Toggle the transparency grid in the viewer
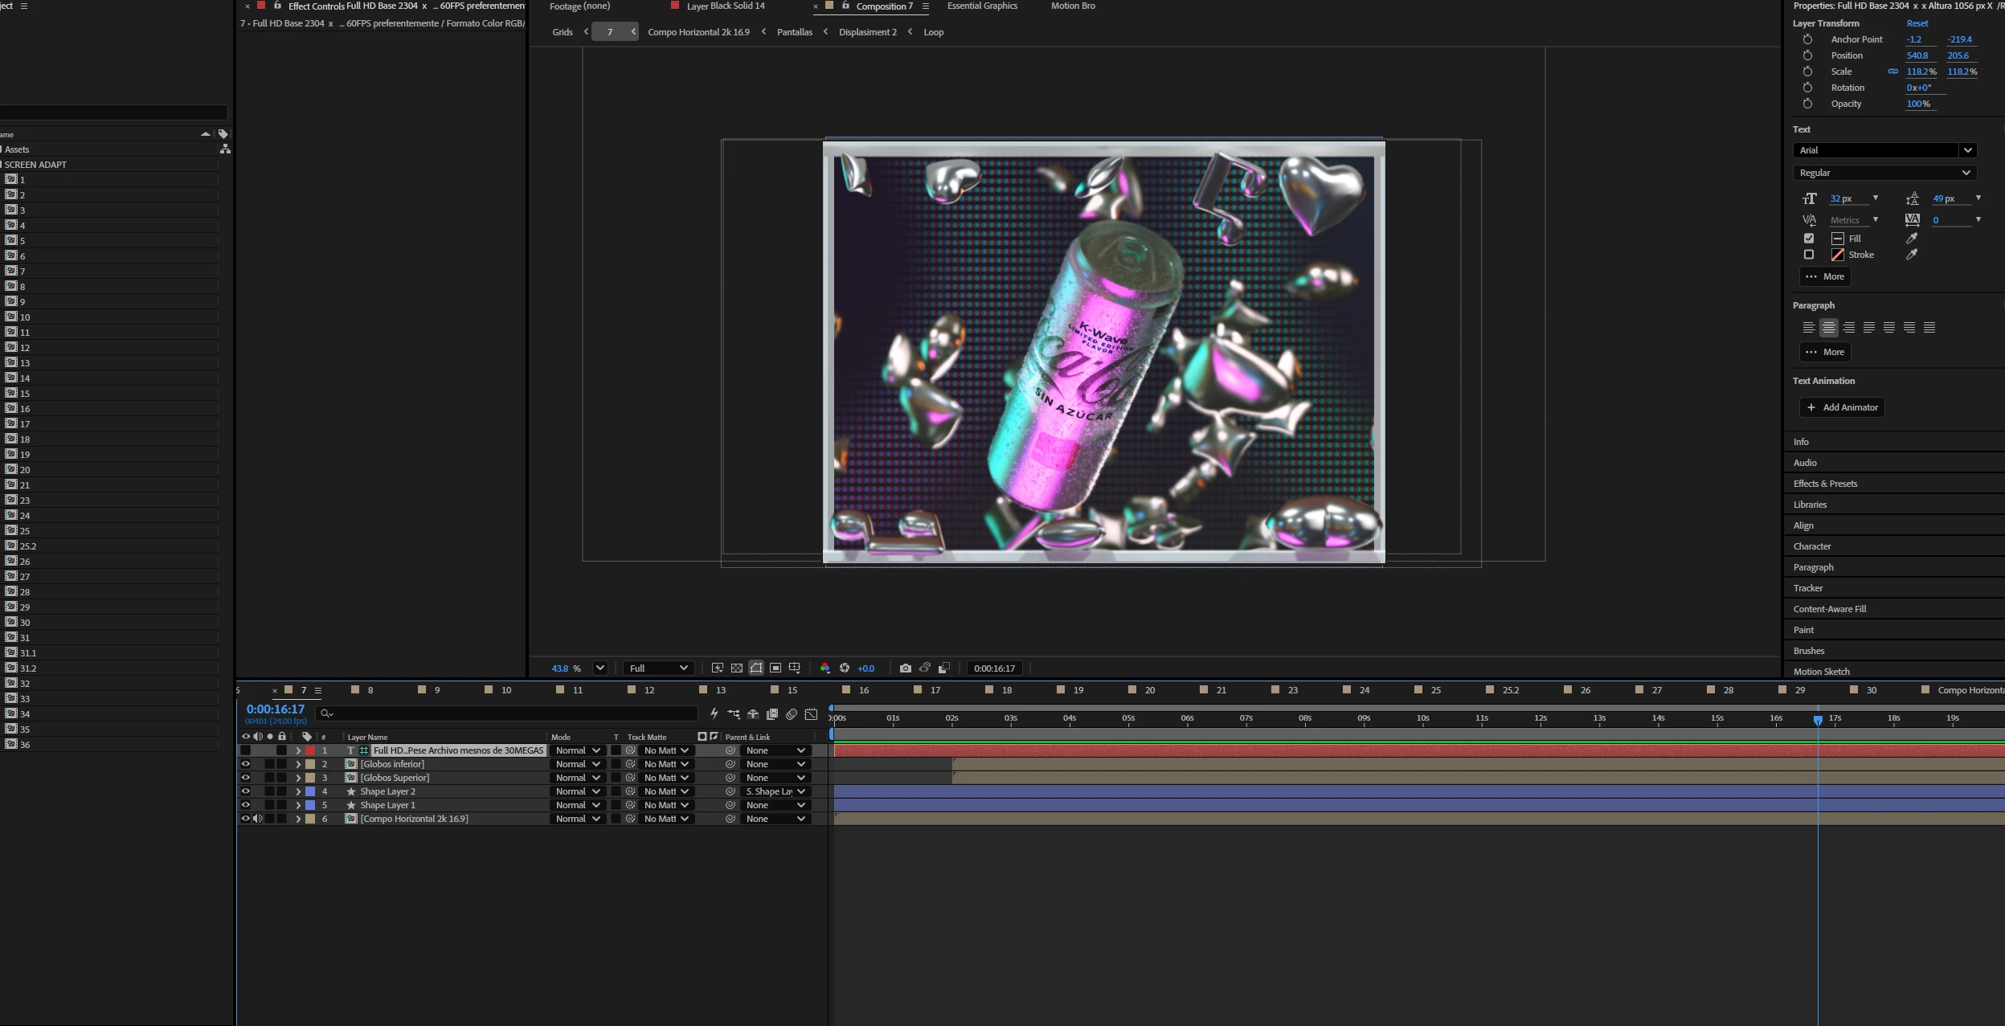This screenshot has height=1026, width=2005. click(x=737, y=668)
